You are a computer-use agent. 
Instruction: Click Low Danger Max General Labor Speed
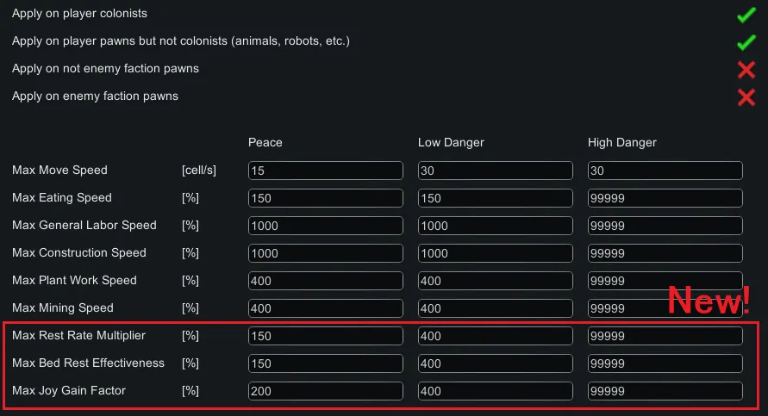(495, 226)
